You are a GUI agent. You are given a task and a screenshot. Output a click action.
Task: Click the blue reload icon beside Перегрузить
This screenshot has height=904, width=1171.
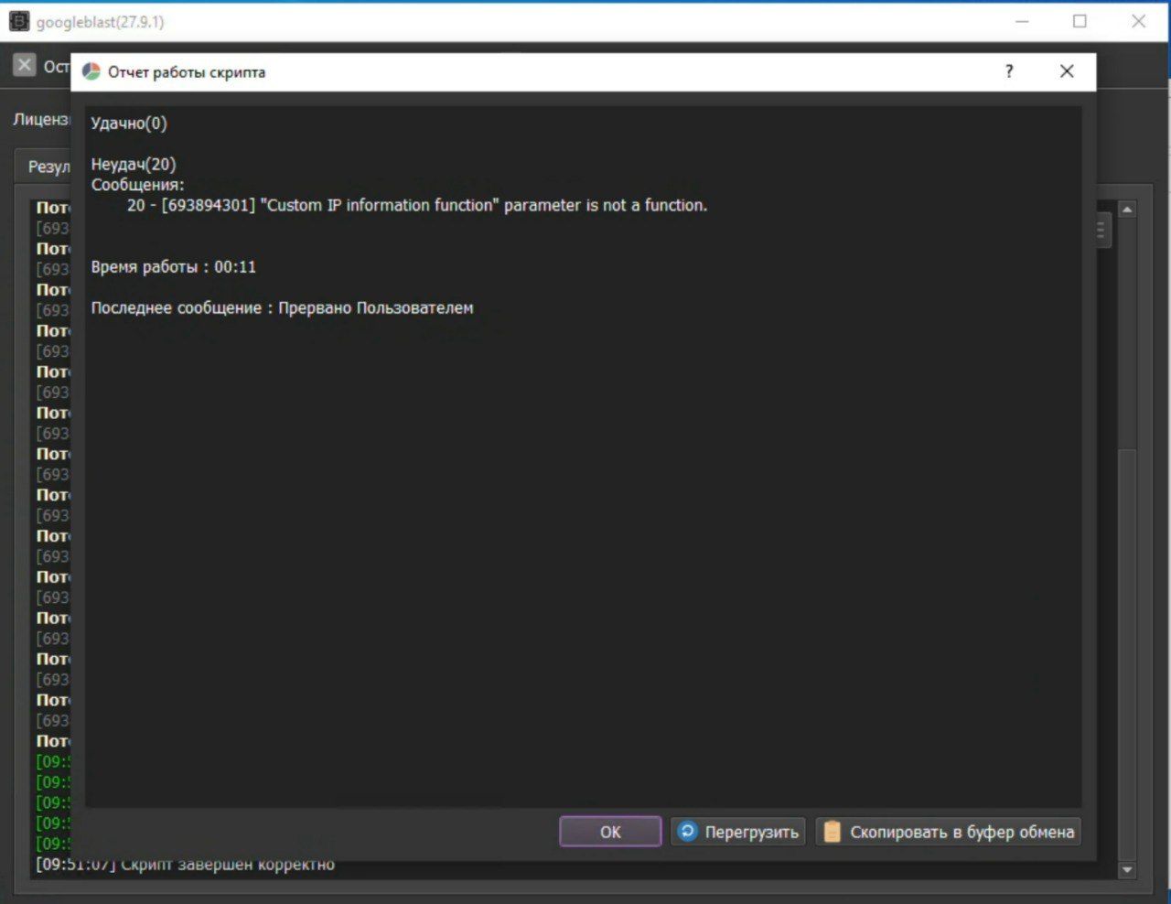click(x=687, y=831)
